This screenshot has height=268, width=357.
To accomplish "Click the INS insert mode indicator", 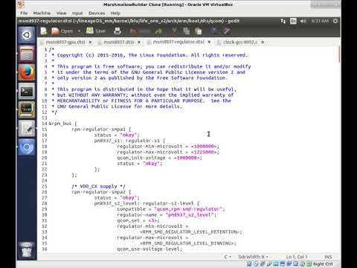I will coord(328,257).
